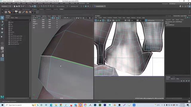Click the Maya logo bottom left
This screenshot has width=191, height=107.
pyautogui.click(x=2, y=97)
